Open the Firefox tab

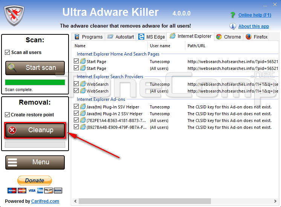(256, 37)
